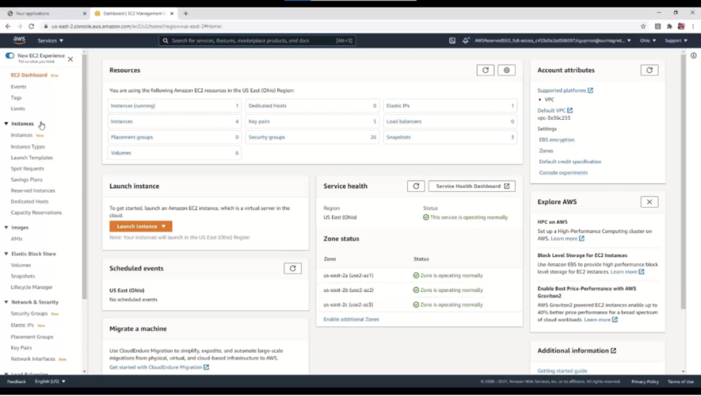701x396 pixels.
Task: Click the AWS search input field
Action: [x=257, y=40]
